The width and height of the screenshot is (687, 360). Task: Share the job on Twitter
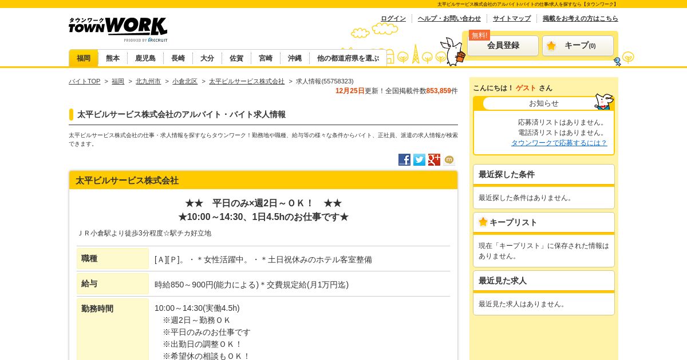tap(420, 160)
